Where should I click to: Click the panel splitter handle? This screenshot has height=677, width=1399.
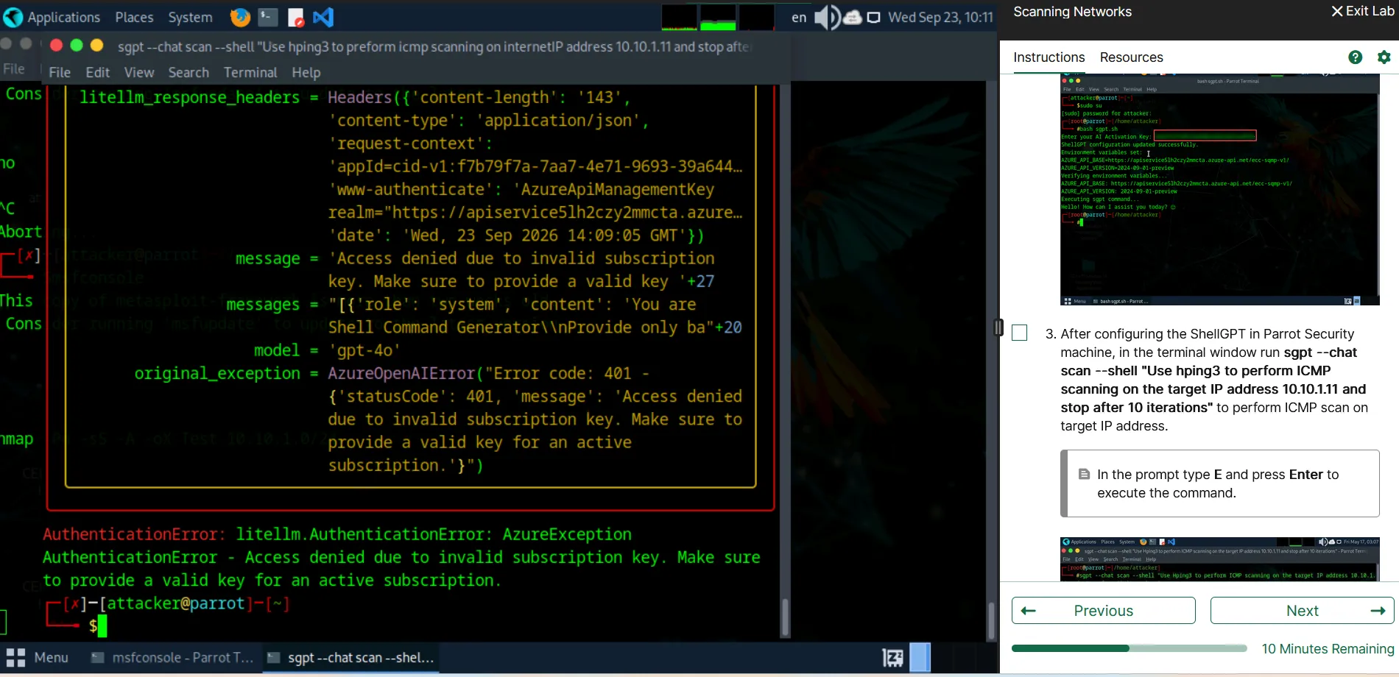click(998, 327)
